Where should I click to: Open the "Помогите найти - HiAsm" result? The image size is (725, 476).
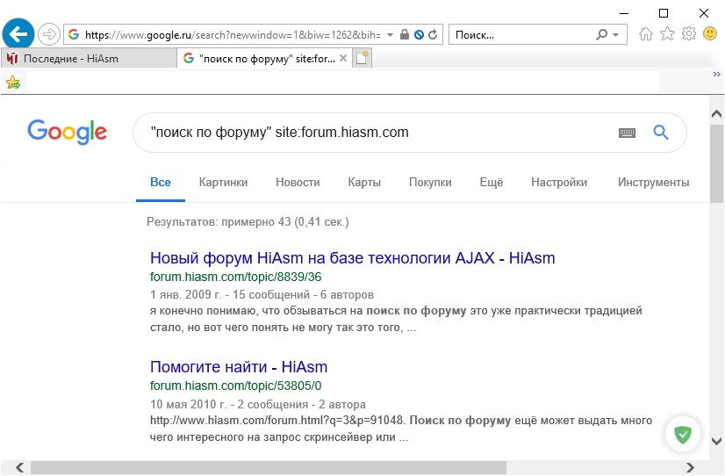pyautogui.click(x=239, y=367)
